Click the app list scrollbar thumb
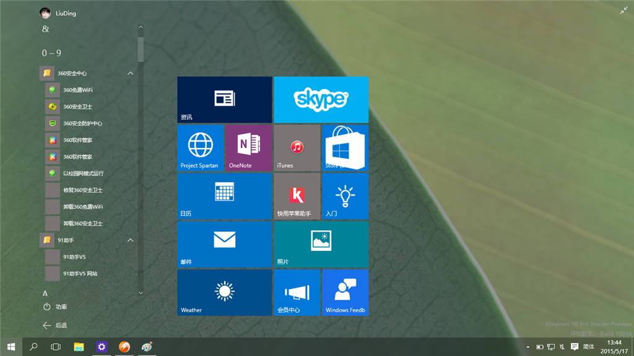The image size is (634, 356). 141,50
